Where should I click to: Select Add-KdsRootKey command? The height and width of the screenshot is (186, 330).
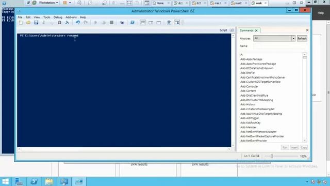pos(251,123)
